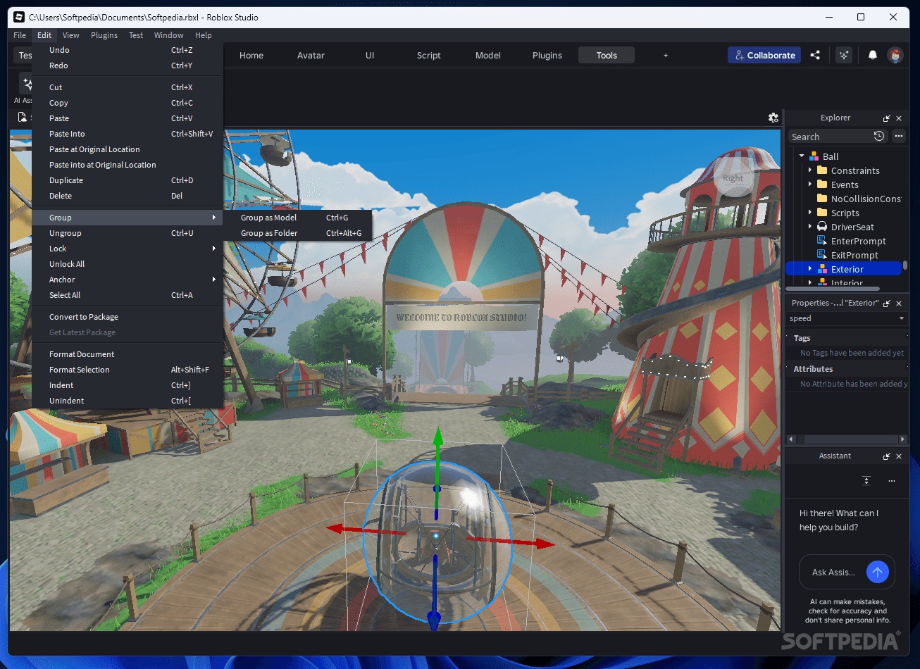Click the DriverSeat seat icon
The height and width of the screenshot is (669, 920).
[821, 227]
